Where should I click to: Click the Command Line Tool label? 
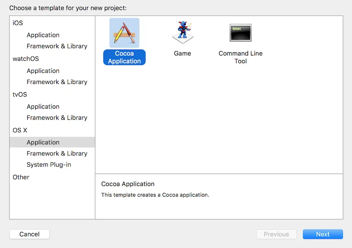[x=241, y=57]
